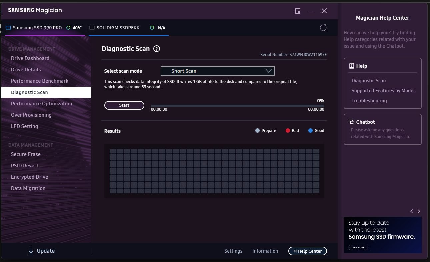Click the results scan block grid

pos(214,171)
